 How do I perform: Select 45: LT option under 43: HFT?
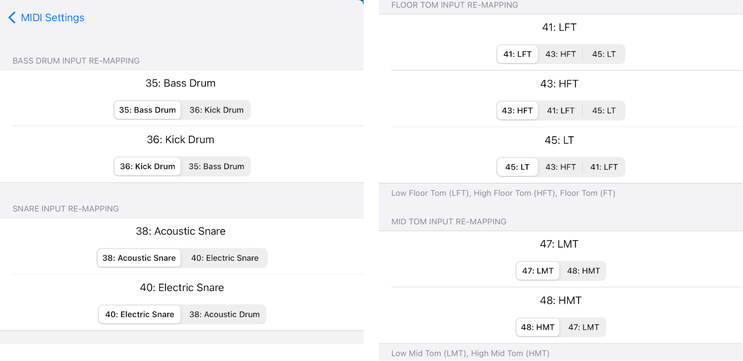point(604,111)
